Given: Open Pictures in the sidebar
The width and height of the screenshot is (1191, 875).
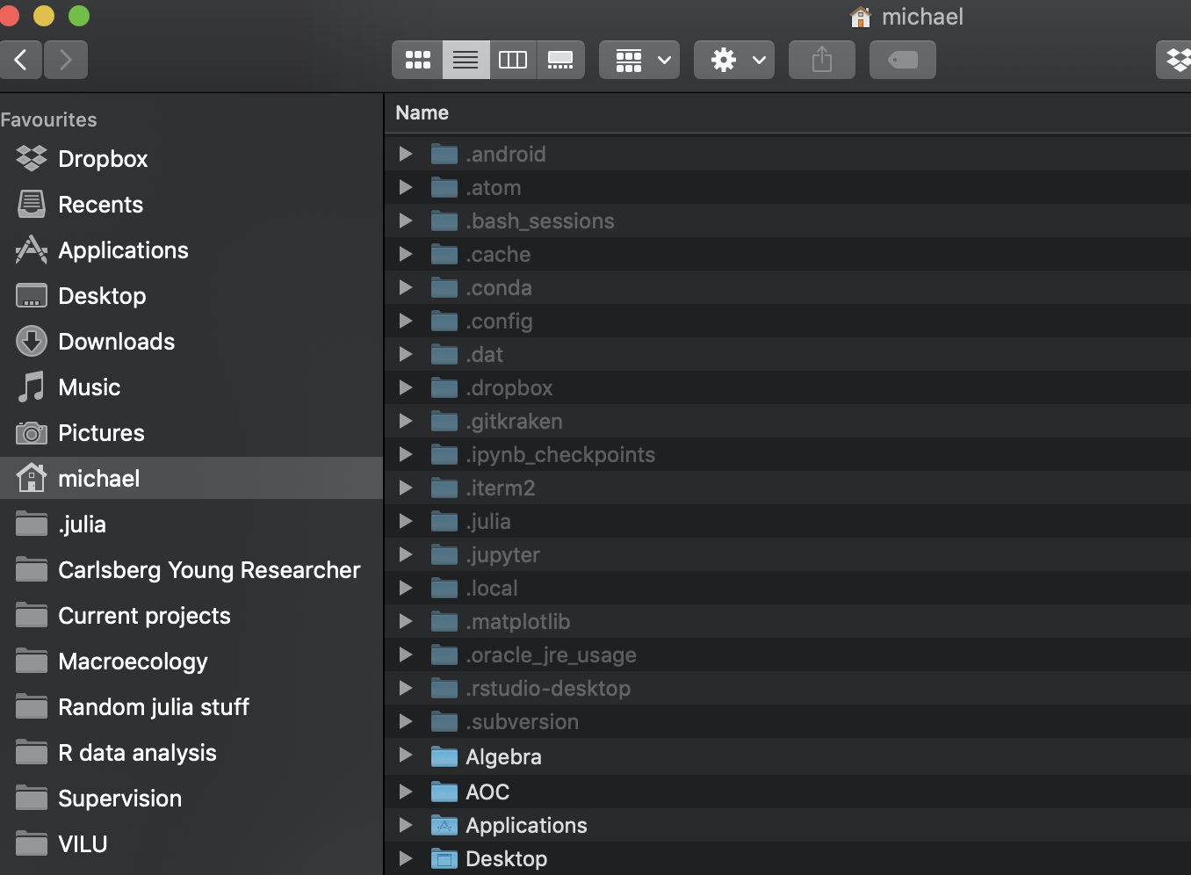Looking at the screenshot, I should click(191, 433).
